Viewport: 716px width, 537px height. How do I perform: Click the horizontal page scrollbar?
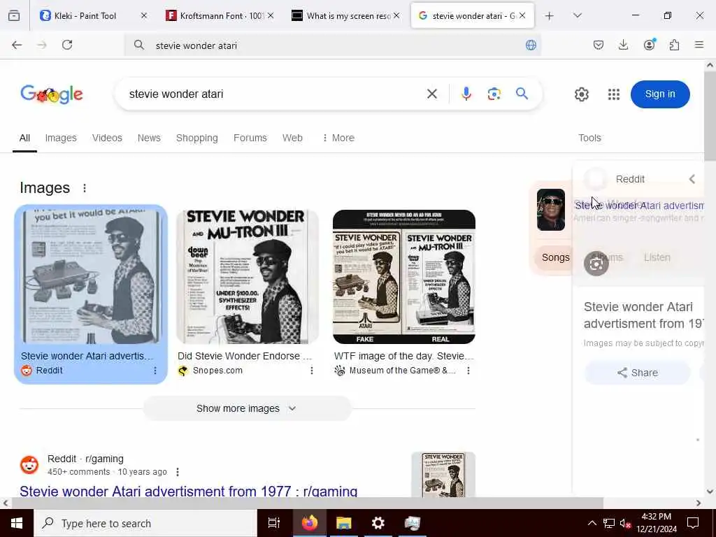click(308, 503)
